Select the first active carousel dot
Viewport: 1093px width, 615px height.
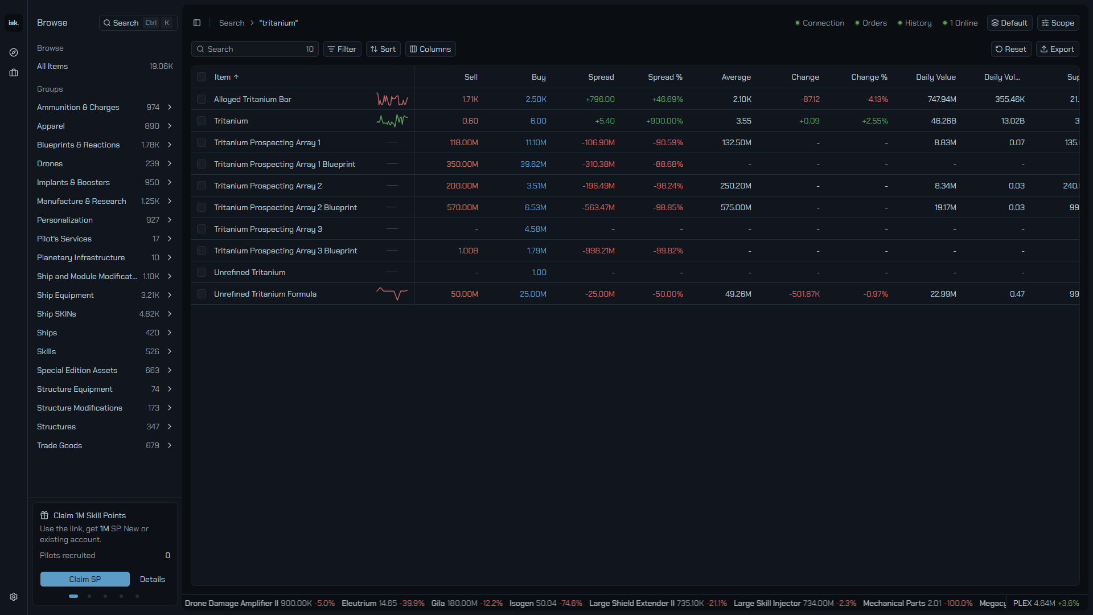[x=73, y=596]
